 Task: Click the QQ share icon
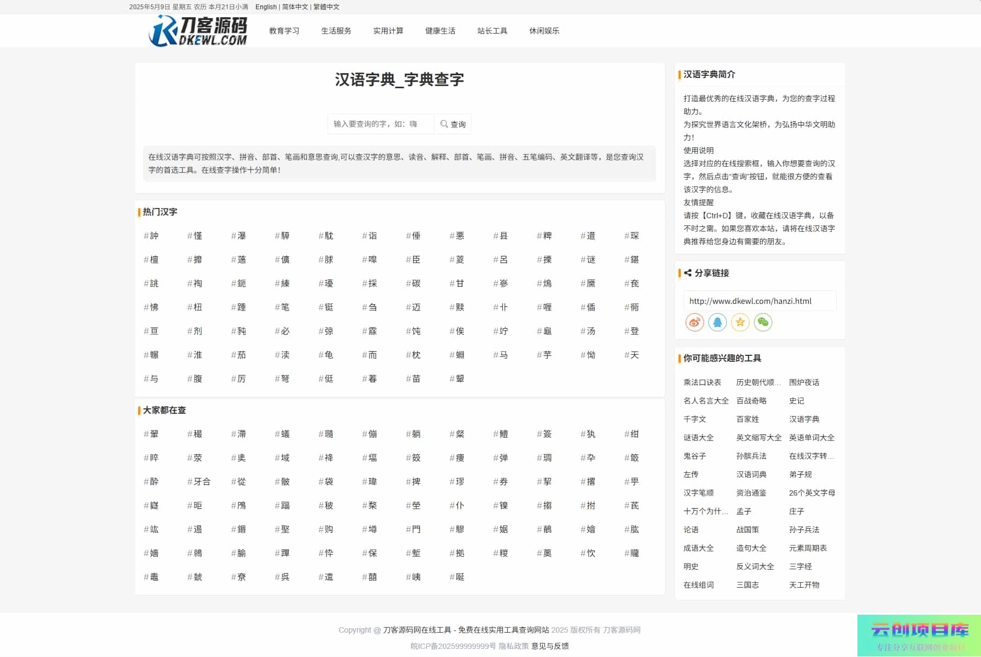717,322
